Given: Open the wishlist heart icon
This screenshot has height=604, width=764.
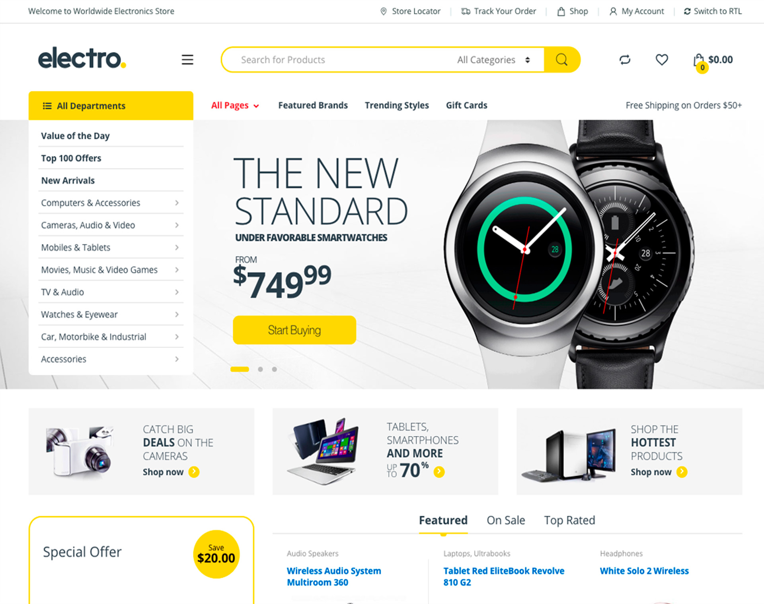Looking at the screenshot, I should [x=662, y=60].
